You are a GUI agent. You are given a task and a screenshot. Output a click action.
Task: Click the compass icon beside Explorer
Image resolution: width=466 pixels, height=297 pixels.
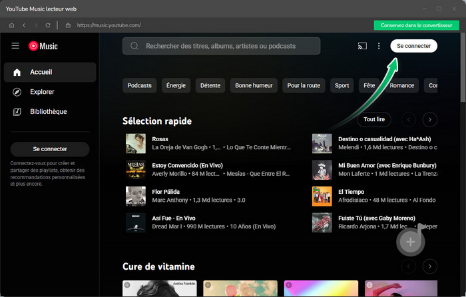coord(17,92)
